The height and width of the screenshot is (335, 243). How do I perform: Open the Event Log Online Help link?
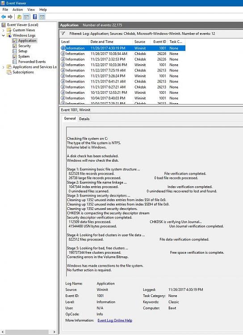click(115, 320)
